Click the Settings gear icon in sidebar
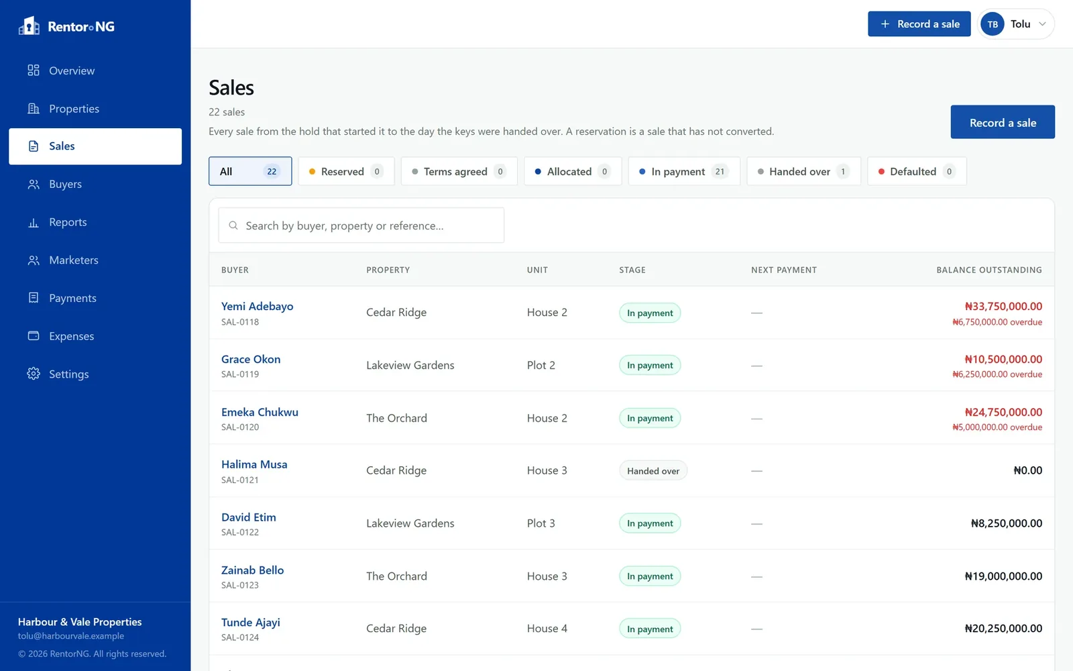Viewport: 1073px width, 671px height. [x=34, y=374]
